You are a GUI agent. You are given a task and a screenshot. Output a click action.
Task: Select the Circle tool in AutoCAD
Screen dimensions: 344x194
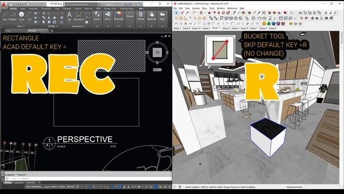click(21, 16)
